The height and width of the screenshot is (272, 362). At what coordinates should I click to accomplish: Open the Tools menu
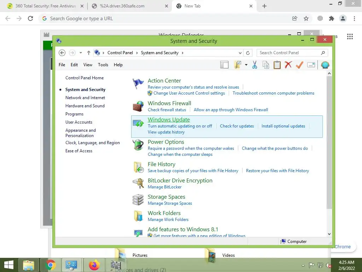click(103, 65)
